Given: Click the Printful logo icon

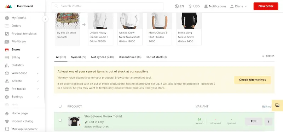Looking at the screenshot, I should 8,6.
